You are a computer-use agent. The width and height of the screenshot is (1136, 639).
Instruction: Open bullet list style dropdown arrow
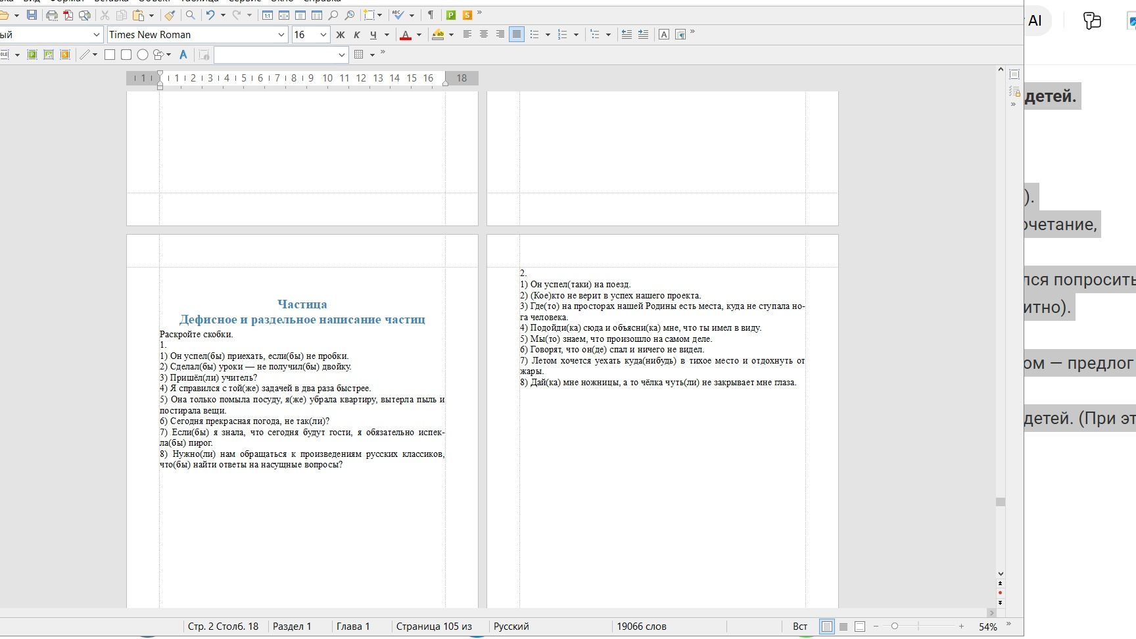[x=548, y=34]
